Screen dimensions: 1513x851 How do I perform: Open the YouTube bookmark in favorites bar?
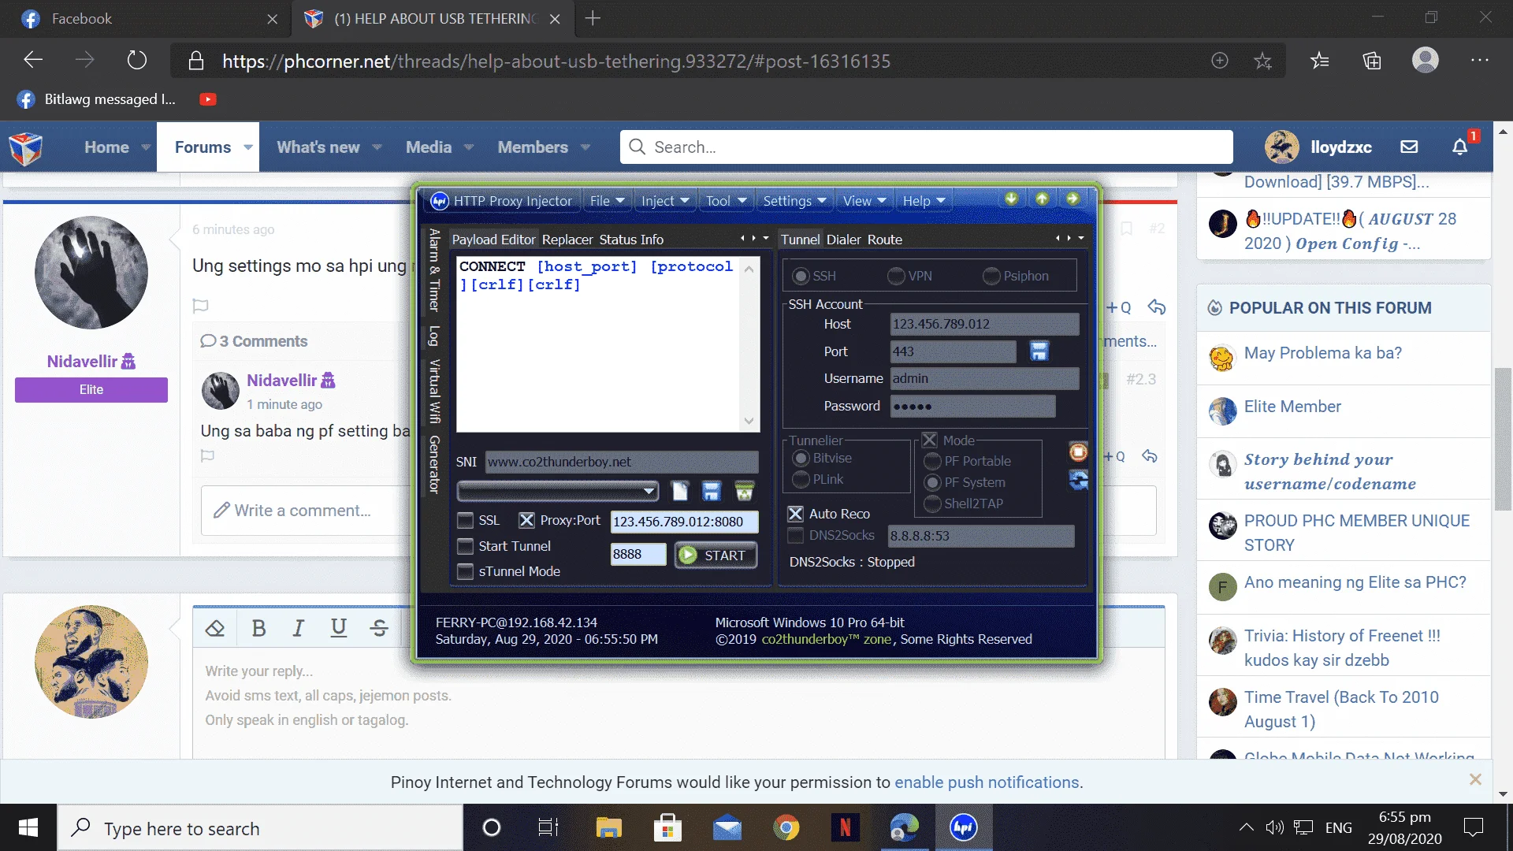pos(208,99)
